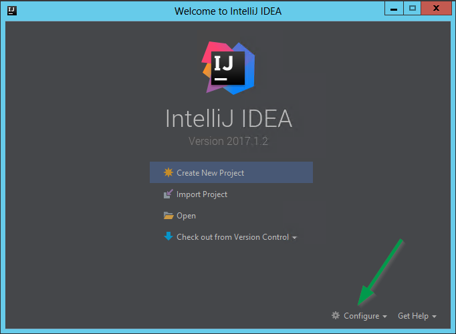Select the Create New Project option
The width and height of the screenshot is (456, 334).
[x=210, y=173]
